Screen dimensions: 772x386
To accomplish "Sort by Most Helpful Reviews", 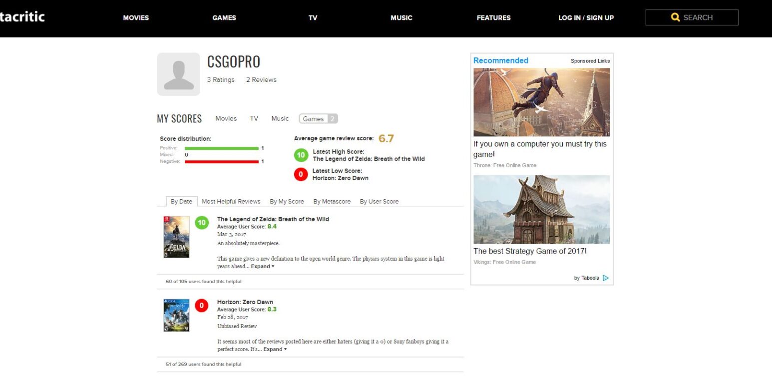I will [231, 202].
